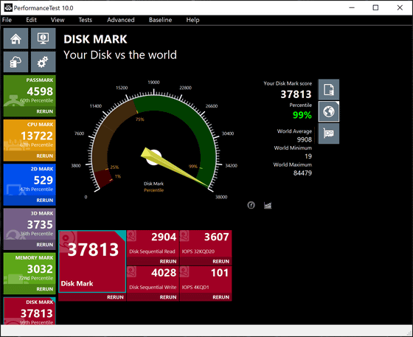Open the File menu

(7, 20)
